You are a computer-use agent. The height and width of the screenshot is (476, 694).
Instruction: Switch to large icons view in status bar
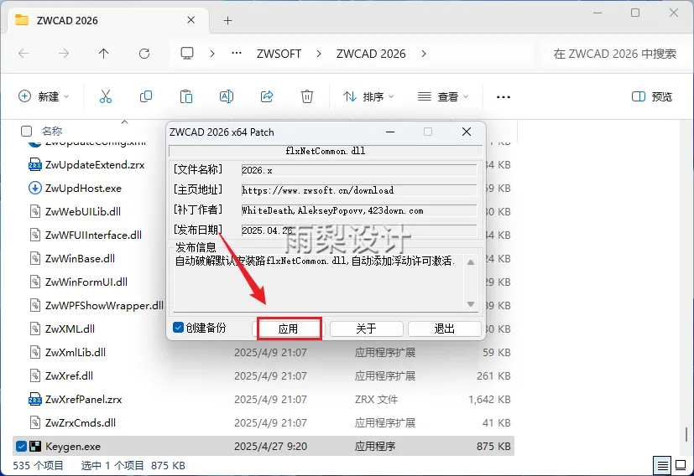681,465
